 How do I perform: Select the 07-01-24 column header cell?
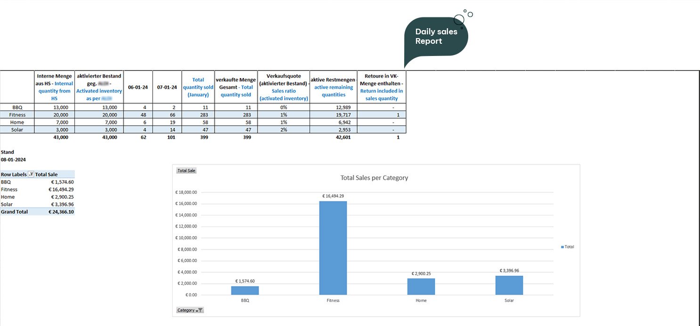[x=167, y=87]
